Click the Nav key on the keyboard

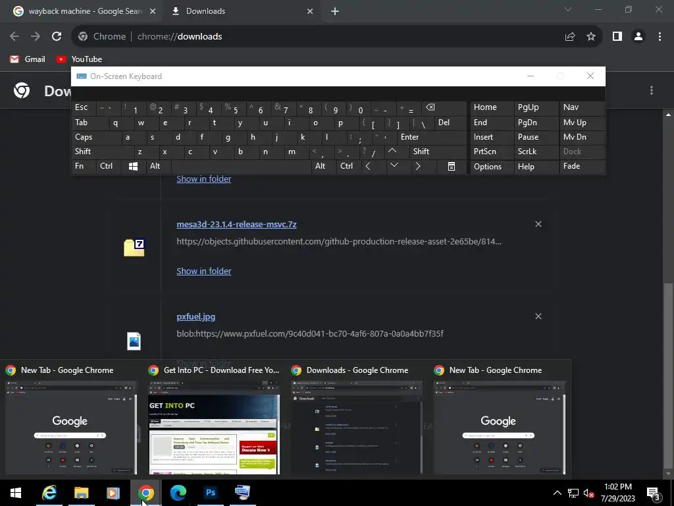582,107
